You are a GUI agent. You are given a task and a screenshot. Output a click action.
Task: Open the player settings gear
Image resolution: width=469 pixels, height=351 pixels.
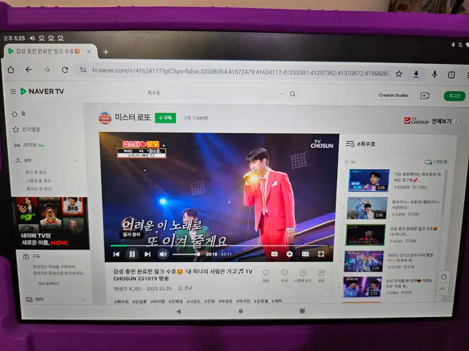(x=289, y=254)
